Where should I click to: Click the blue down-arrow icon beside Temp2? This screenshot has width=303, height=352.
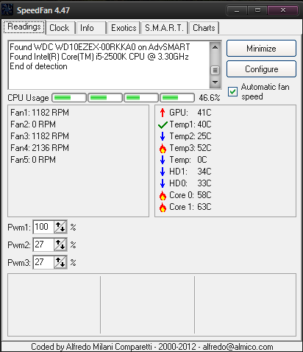pos(163,136)
